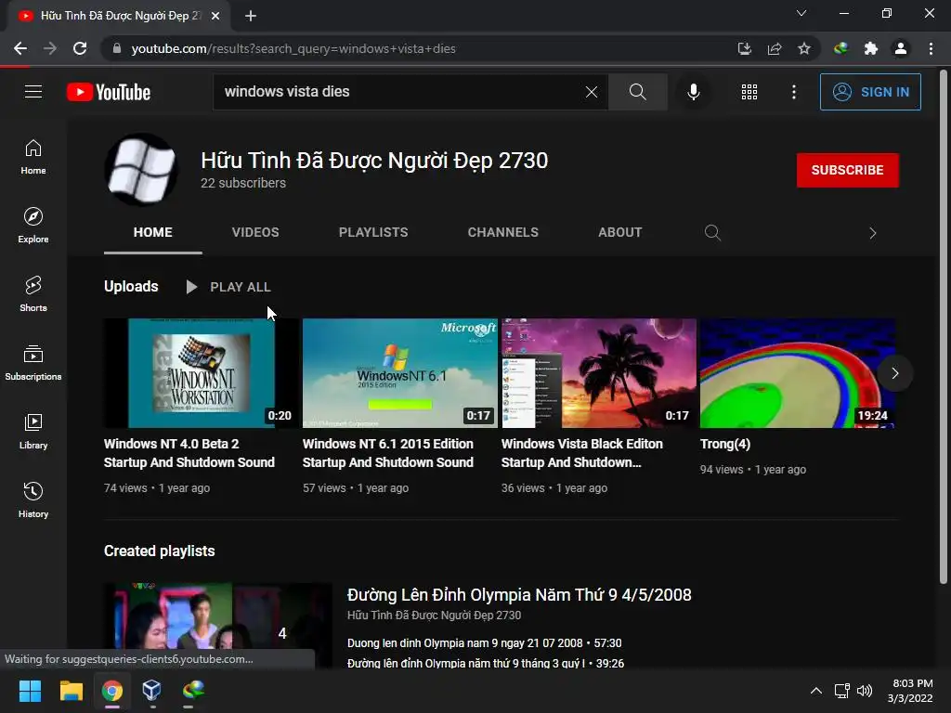Screen dimensions: 951x713
Task: Click the browser address bar URL
Action: 293,48
